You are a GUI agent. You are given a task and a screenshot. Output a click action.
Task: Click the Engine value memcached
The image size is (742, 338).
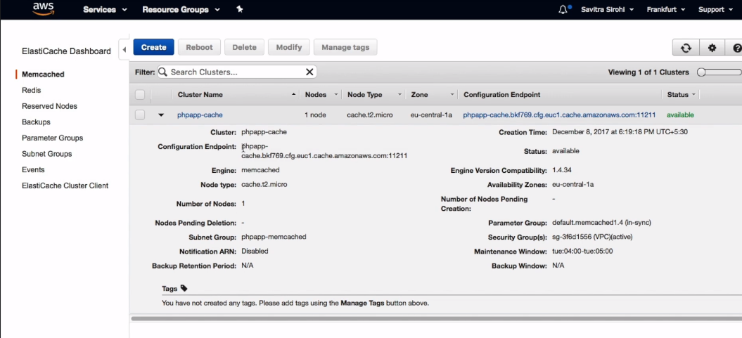(260, 170)
